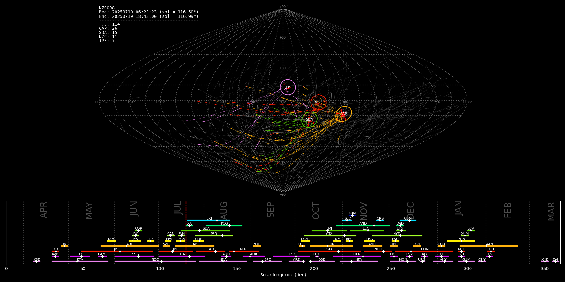Click the pink JPE radiant circle
The width and height of the screenshot is (565, 282).
(x=288, y=87)
